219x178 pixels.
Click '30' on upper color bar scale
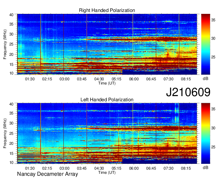pyautogui.click(x=213, y=38)
